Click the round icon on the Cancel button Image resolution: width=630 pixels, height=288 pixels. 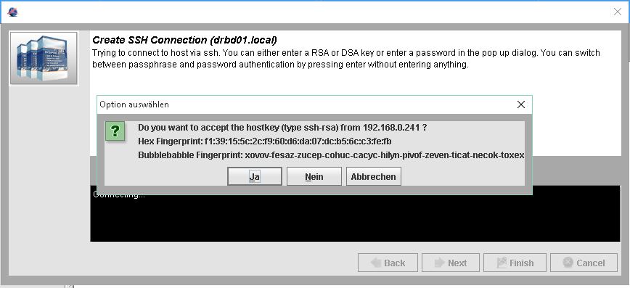click(x=568, y=263)
